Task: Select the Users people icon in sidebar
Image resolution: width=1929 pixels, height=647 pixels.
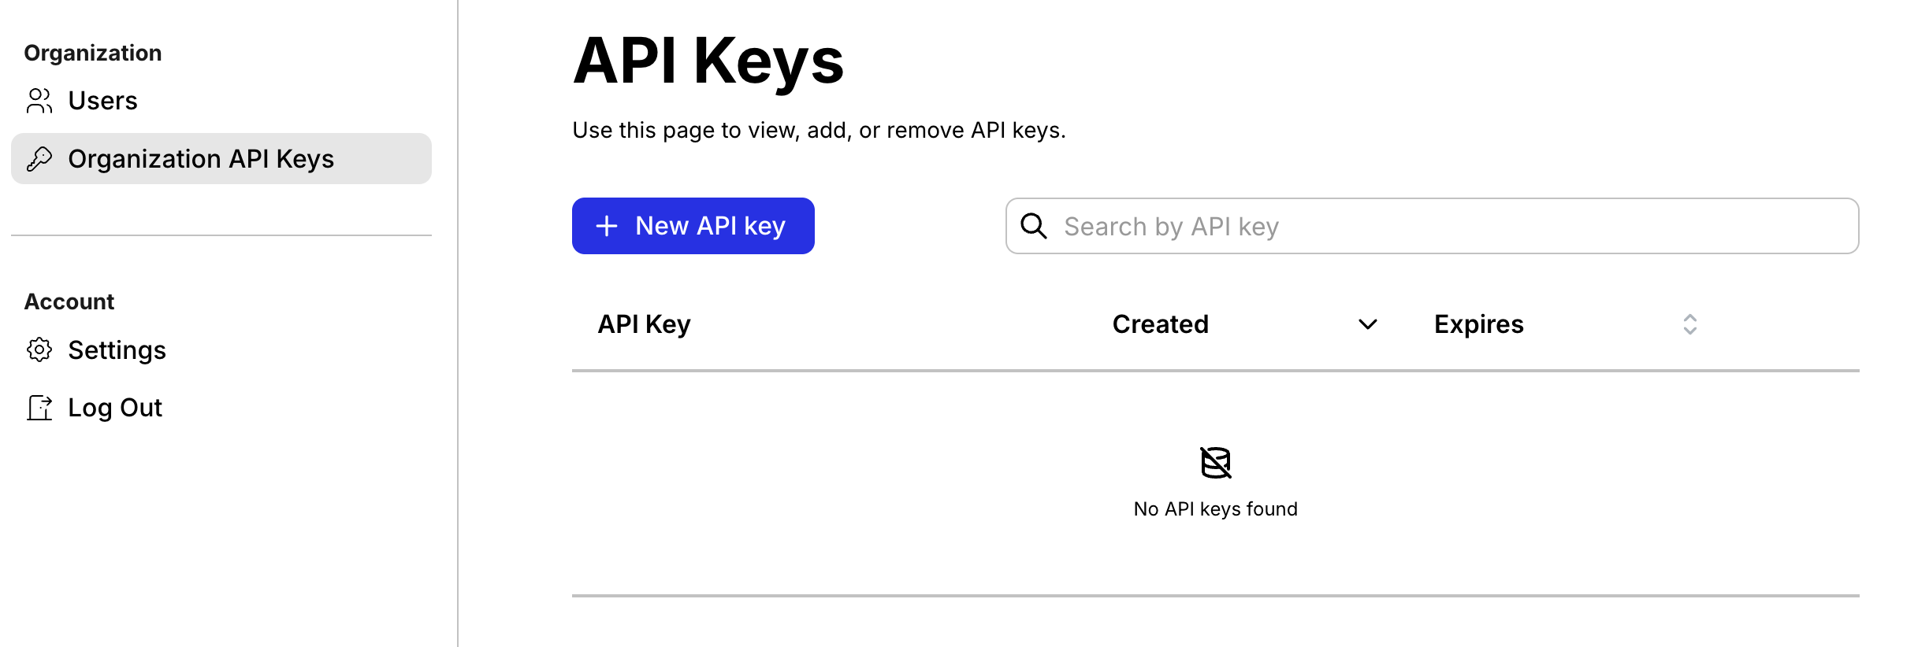Action: 39,100
